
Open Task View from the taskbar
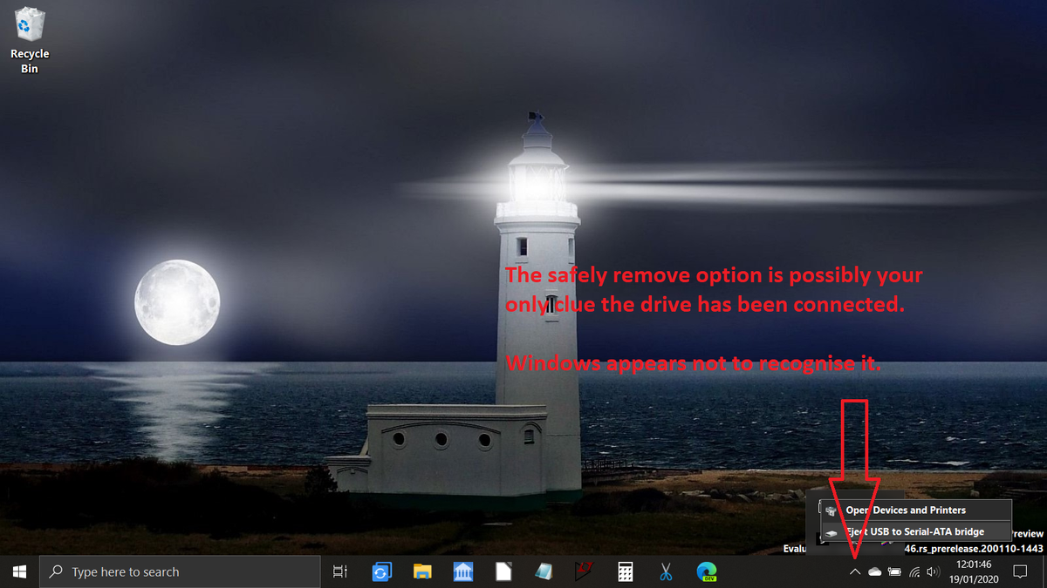pyautogui.click(x=341, y=571)
